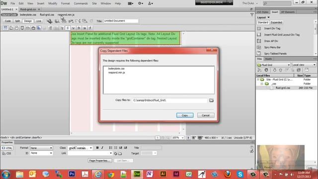Select boilerplate.css in dependent files list
This screenshot has height=179, width=318.
116,69
